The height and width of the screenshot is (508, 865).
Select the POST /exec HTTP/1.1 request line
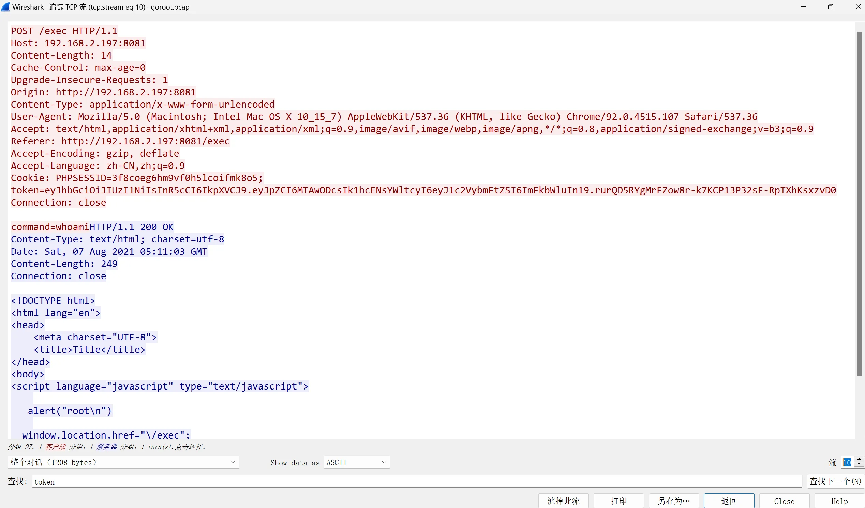pos(64,31)
